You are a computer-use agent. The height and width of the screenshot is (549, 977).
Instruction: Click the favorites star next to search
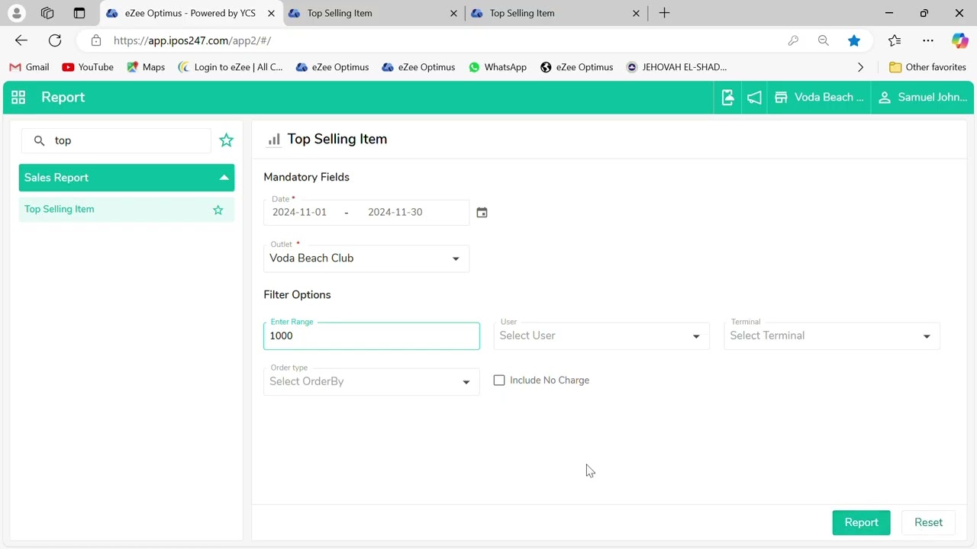226,140
